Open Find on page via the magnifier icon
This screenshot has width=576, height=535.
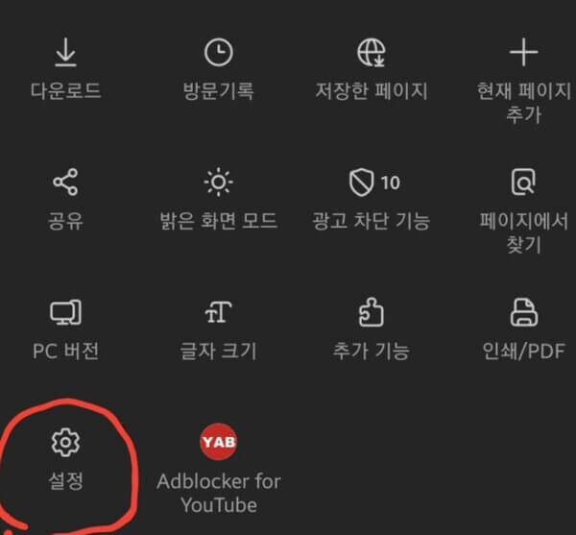click(523, 182)
